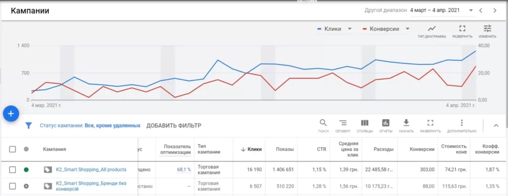
Task: Click campaign status filter Все, кроме удаленных
Action: pyautogui.click(x=90, y=126)
